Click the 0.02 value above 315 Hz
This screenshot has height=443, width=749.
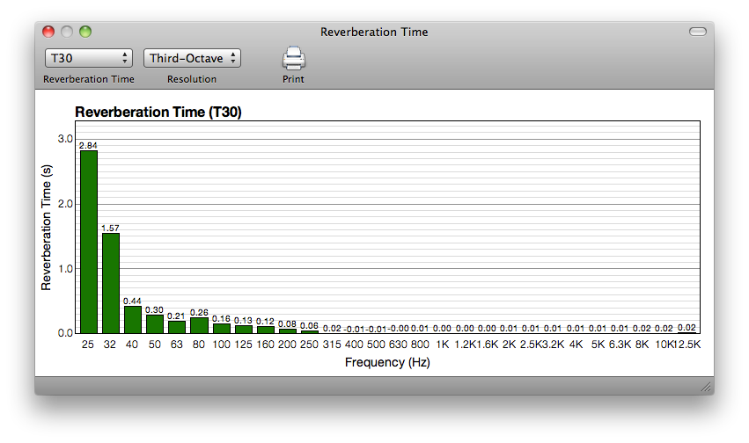[332, 329]
